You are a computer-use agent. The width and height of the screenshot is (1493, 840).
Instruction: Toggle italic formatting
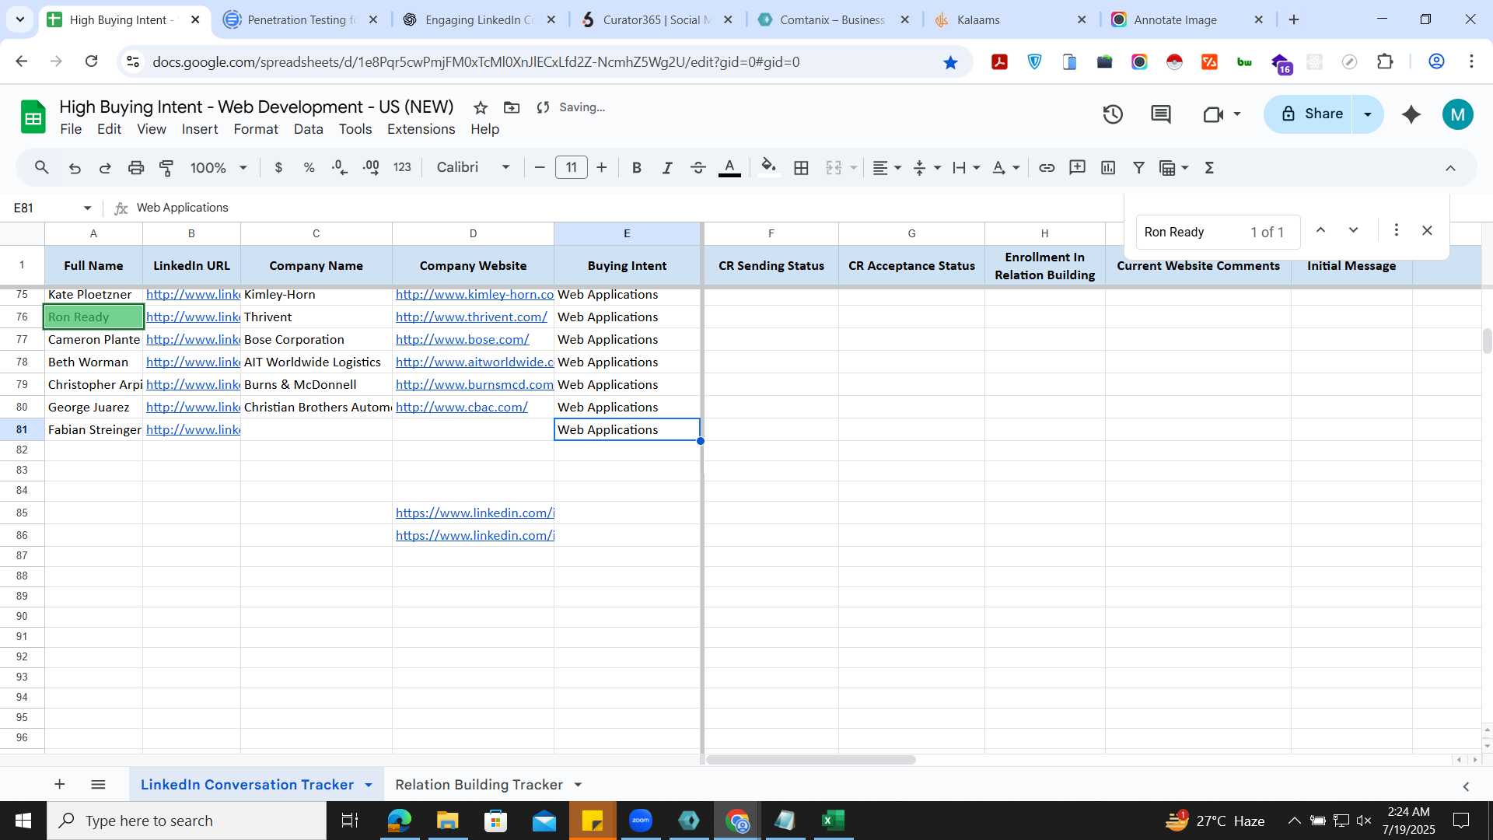pyautogui.click(x=667, y=168)
